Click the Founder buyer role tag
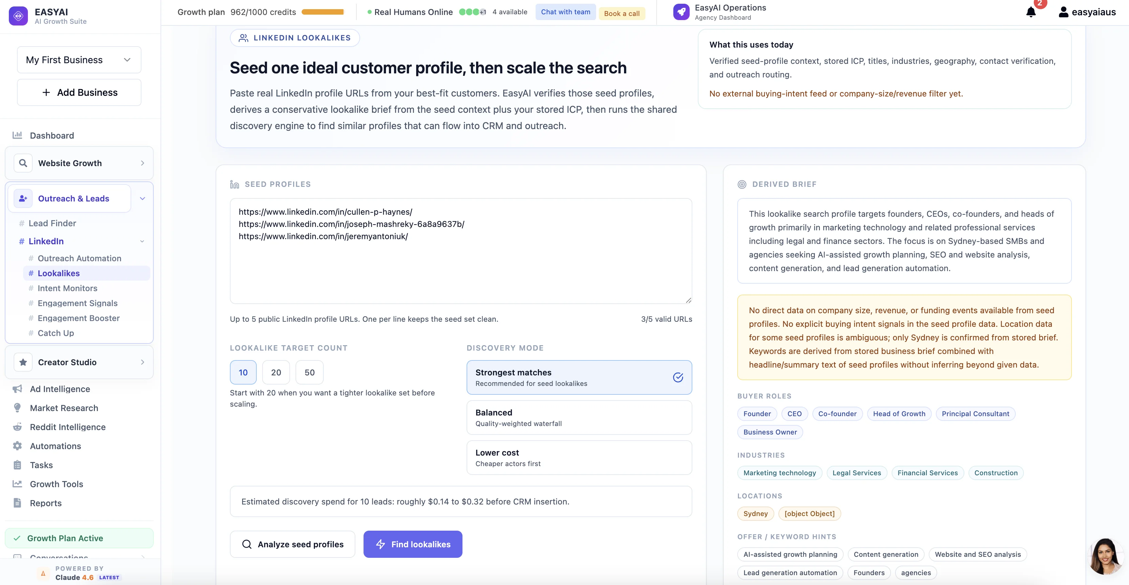Screen dimensions: 1129x585 pyautogui.click(x=757, y=414)
